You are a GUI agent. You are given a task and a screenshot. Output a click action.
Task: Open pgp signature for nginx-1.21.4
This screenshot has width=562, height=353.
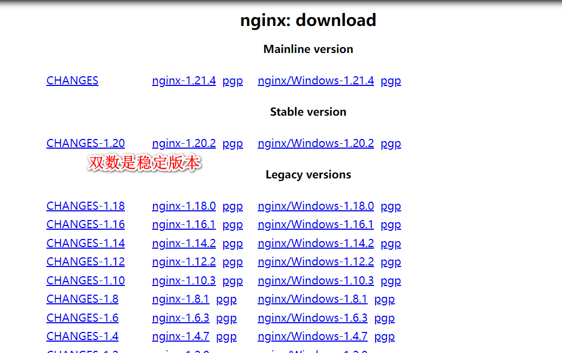232,81
